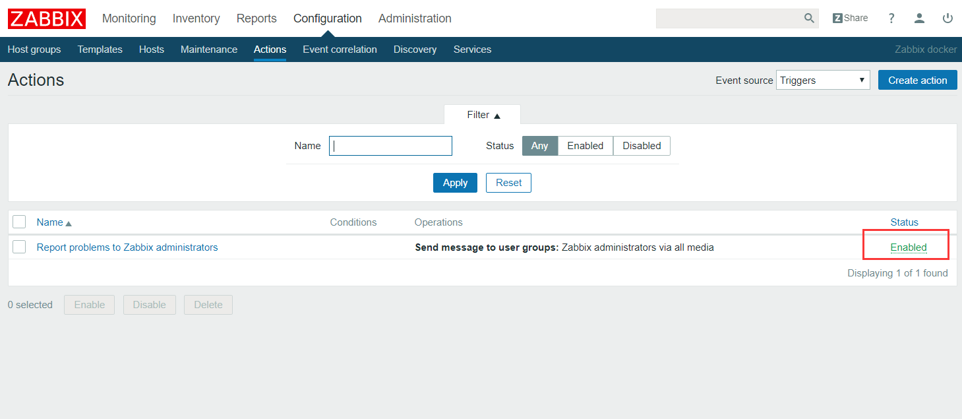
Task: Go to Event correlation submenu
Action: (340, 49)
